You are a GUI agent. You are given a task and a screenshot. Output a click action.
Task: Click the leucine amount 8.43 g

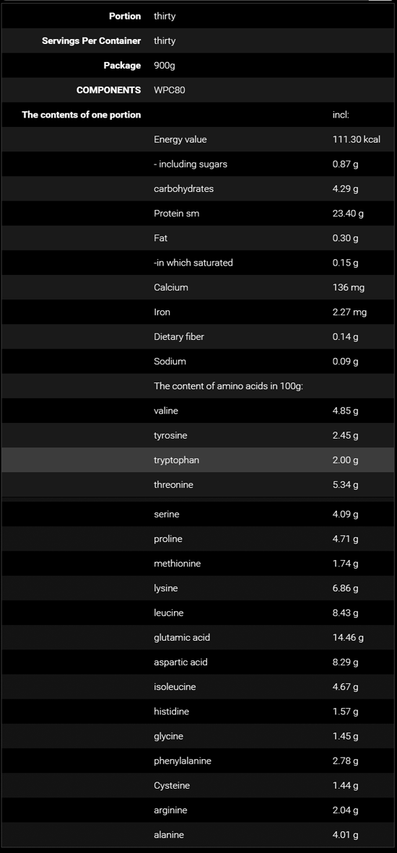click(x=345, y=613)
